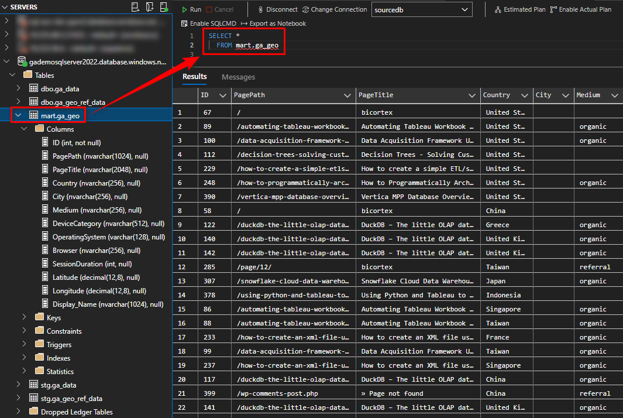The image size is (623, 418).
Task: Show active connections with the green-dot icon
Action: (x=163, y=6)
